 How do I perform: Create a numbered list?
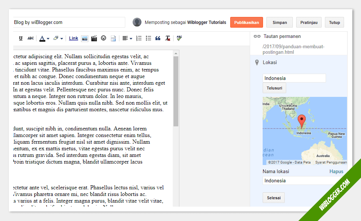click(139, 38)
